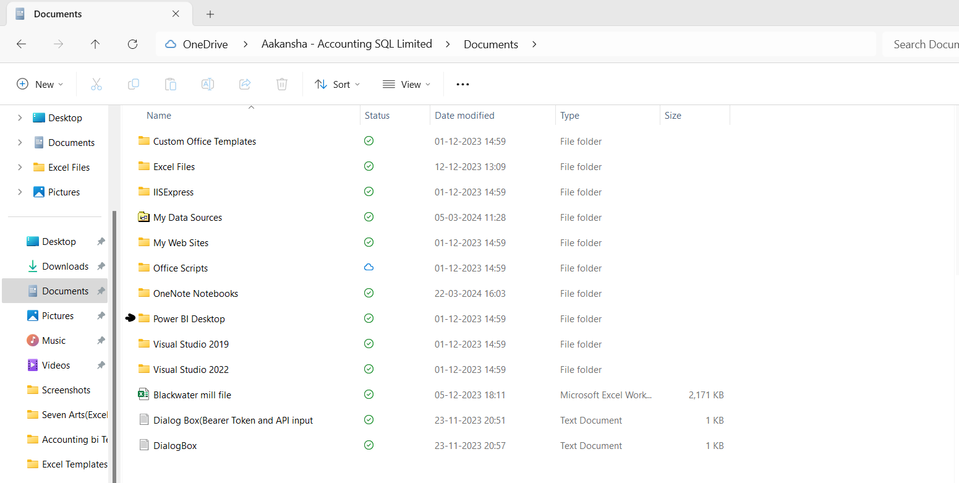
Task: Click Aakansha - Accounting SQL Limited breadcrumb
Action: coord(347,44)
